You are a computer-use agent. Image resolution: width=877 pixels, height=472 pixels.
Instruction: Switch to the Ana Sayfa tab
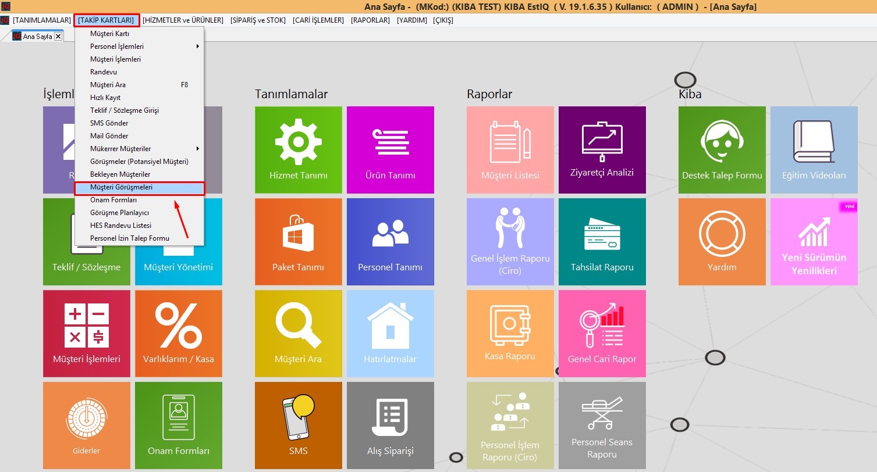tap(37, 37)
